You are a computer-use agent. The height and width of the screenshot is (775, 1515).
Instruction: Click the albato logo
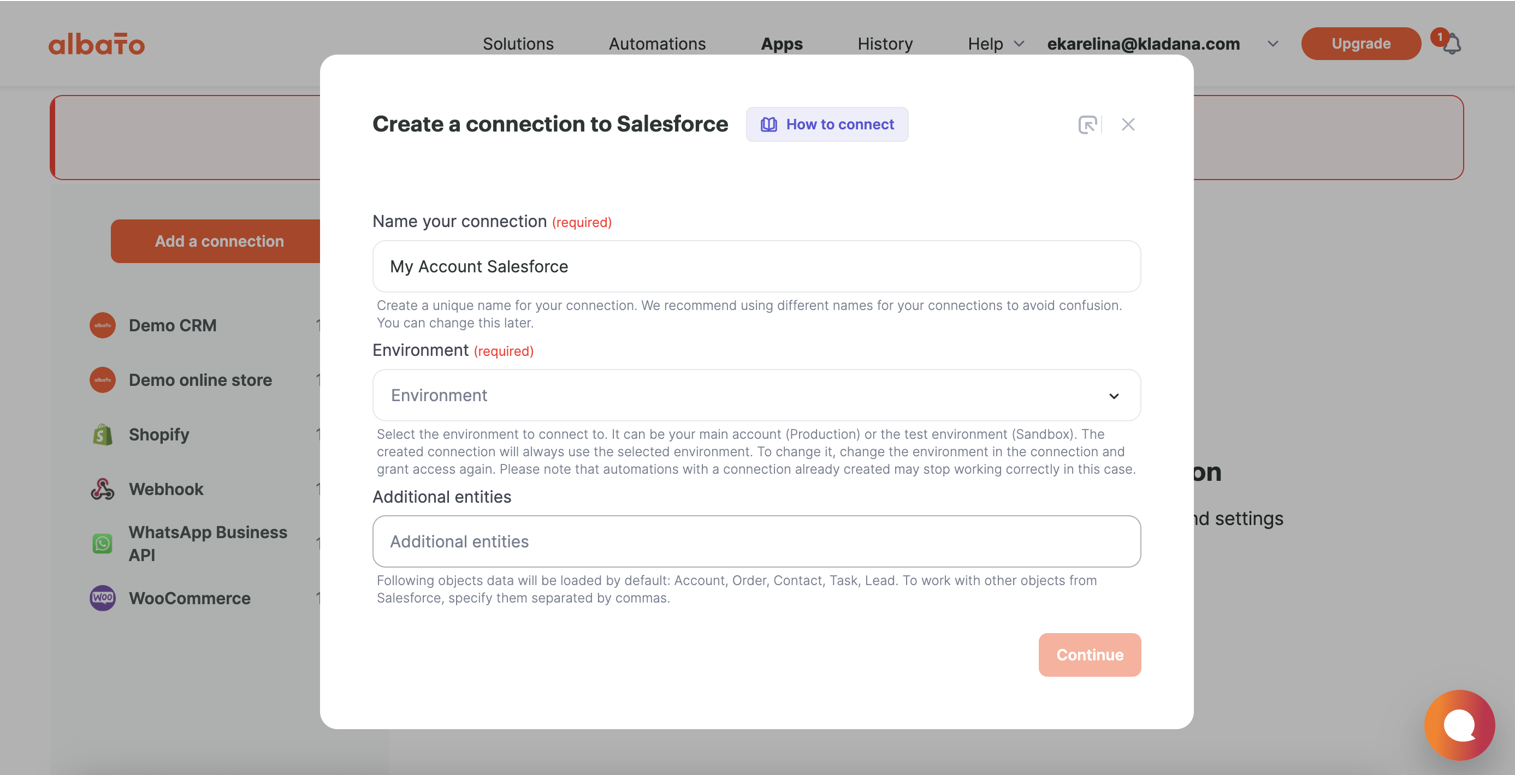tap(97, 44)
